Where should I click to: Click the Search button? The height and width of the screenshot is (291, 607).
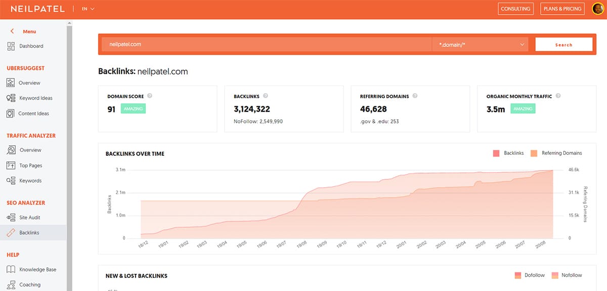click(563, 45)
